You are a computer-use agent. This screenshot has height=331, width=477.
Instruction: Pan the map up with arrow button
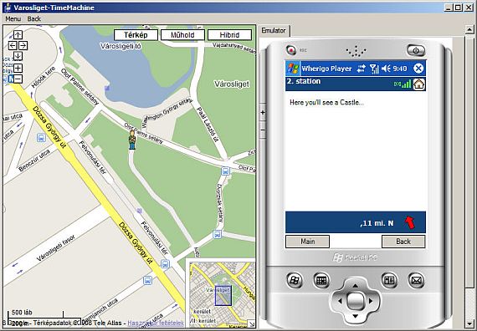point(18,34)
